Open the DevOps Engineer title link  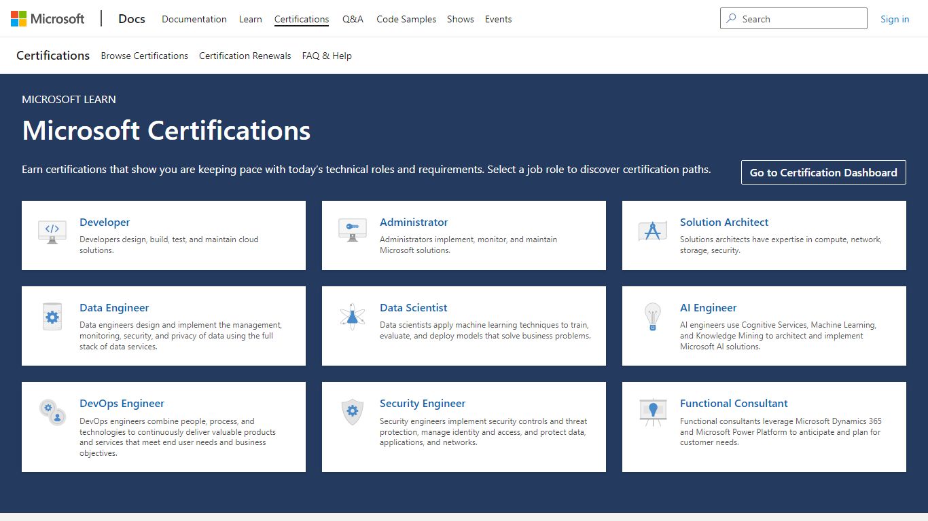coord(122,403)
